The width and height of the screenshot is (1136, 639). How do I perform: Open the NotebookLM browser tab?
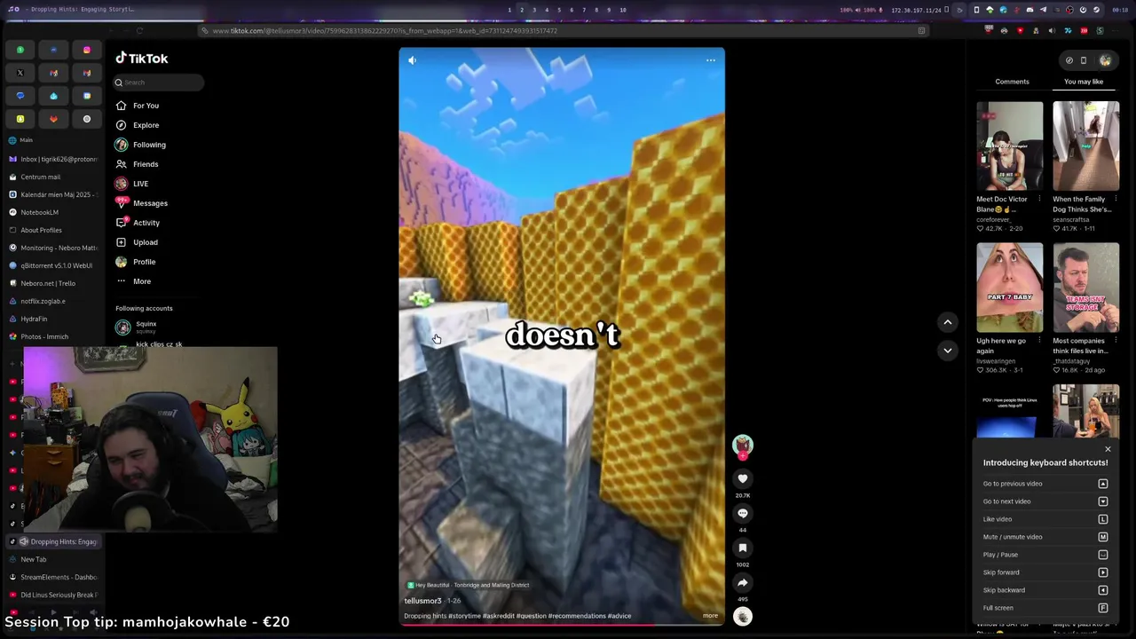pyautogui.click(x=53, y=212)
